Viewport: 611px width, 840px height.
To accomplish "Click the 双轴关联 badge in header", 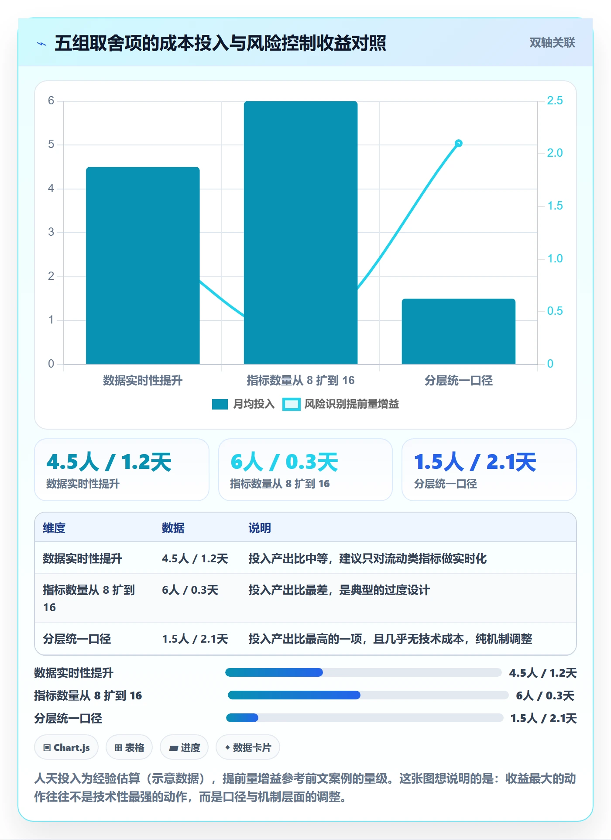I will coord(552,42).
